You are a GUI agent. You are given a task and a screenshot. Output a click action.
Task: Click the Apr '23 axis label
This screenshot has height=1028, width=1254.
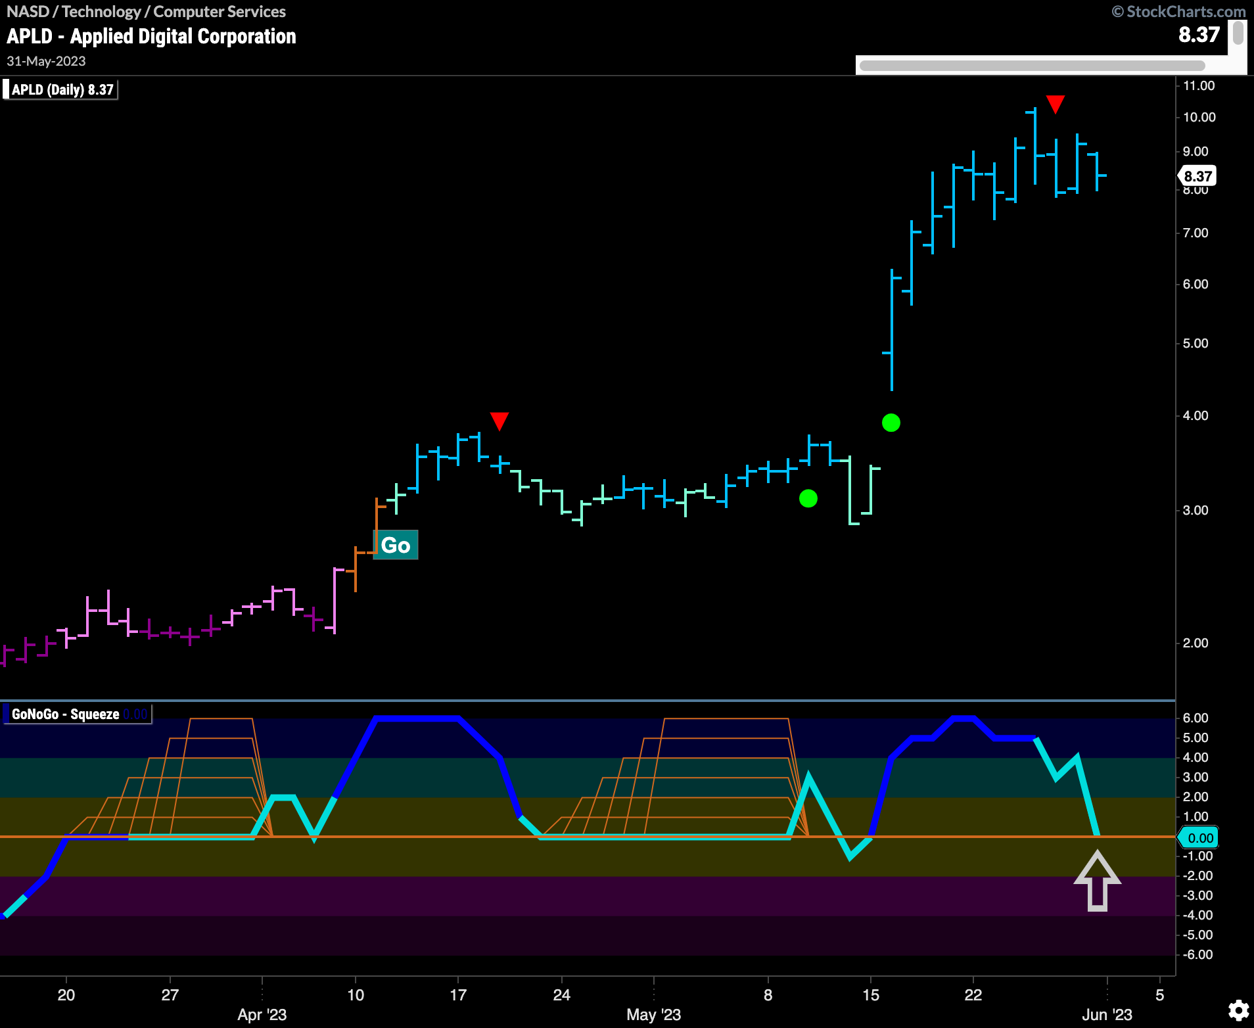[262, 1014]
